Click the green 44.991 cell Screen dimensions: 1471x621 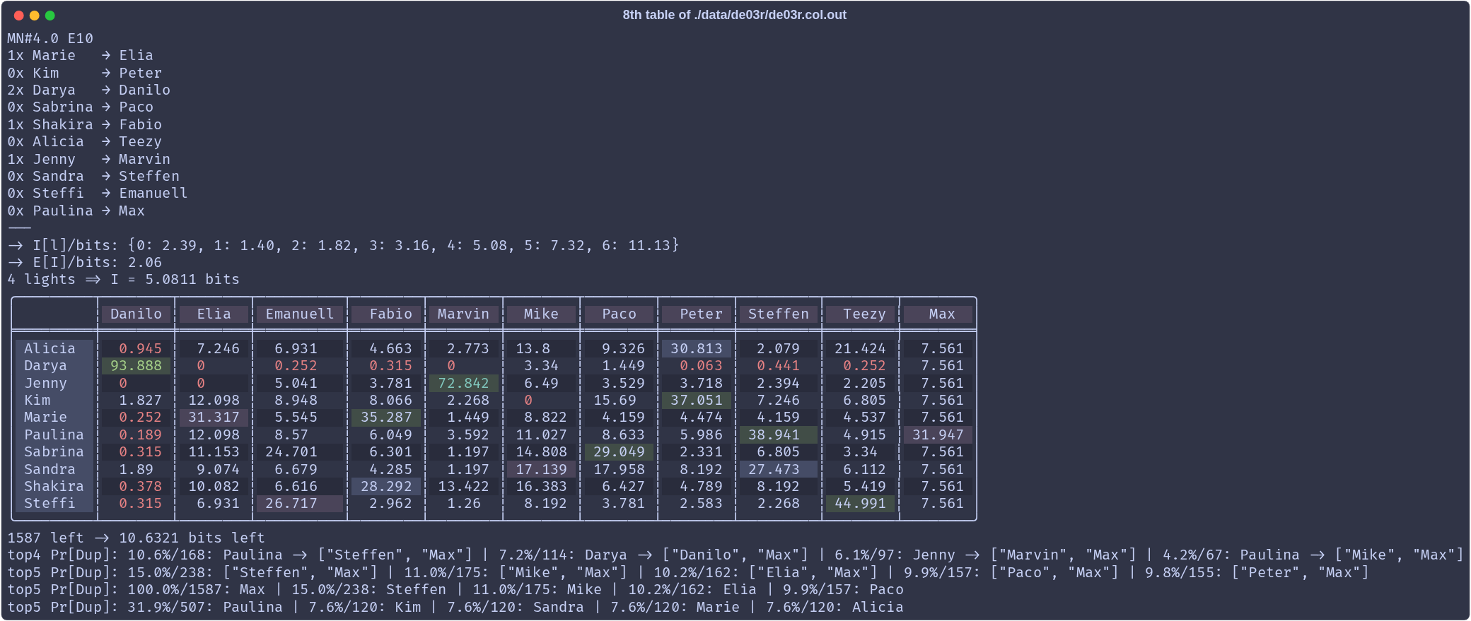860,504
